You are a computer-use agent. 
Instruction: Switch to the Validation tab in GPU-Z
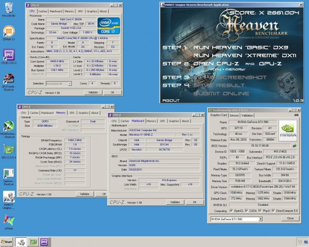click(x=247, y=115)
